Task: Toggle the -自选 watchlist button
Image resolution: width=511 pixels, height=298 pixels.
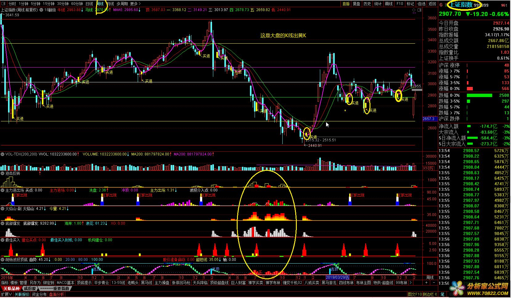Action: tap(421, 4)
